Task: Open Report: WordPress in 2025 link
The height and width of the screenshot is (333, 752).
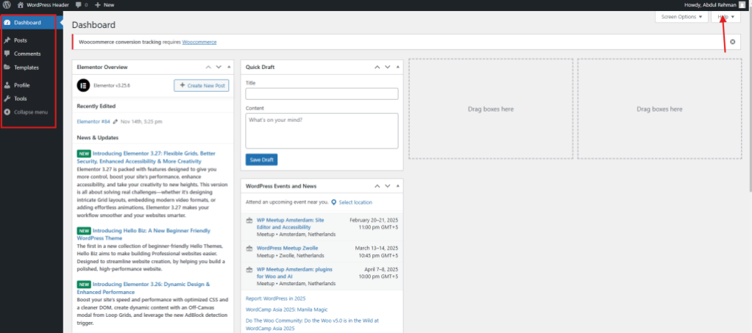Action: tap(275, 298)
